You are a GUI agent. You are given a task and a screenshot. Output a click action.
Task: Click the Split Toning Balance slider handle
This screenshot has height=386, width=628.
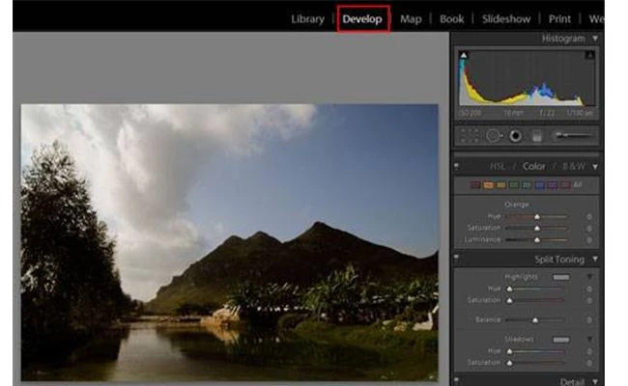(x=535, y=320)
